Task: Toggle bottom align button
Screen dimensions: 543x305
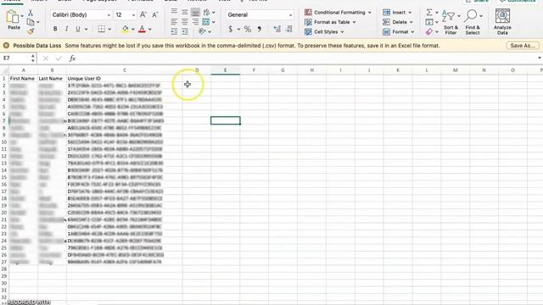Action: click(x=195, y=13)
